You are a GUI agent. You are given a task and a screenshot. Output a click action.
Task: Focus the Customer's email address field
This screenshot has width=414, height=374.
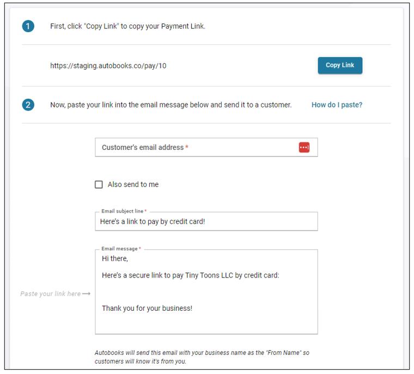click(x=196, y=147)
